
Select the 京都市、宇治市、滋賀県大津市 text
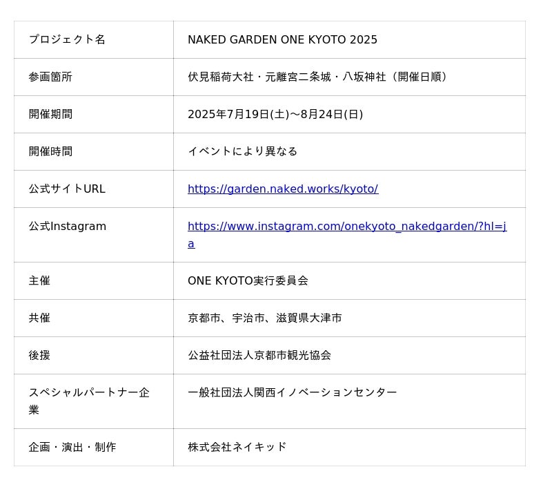264,318
